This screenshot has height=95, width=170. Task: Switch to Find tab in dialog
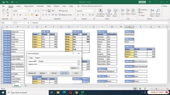pyautogui.click(x=31, y=58)
